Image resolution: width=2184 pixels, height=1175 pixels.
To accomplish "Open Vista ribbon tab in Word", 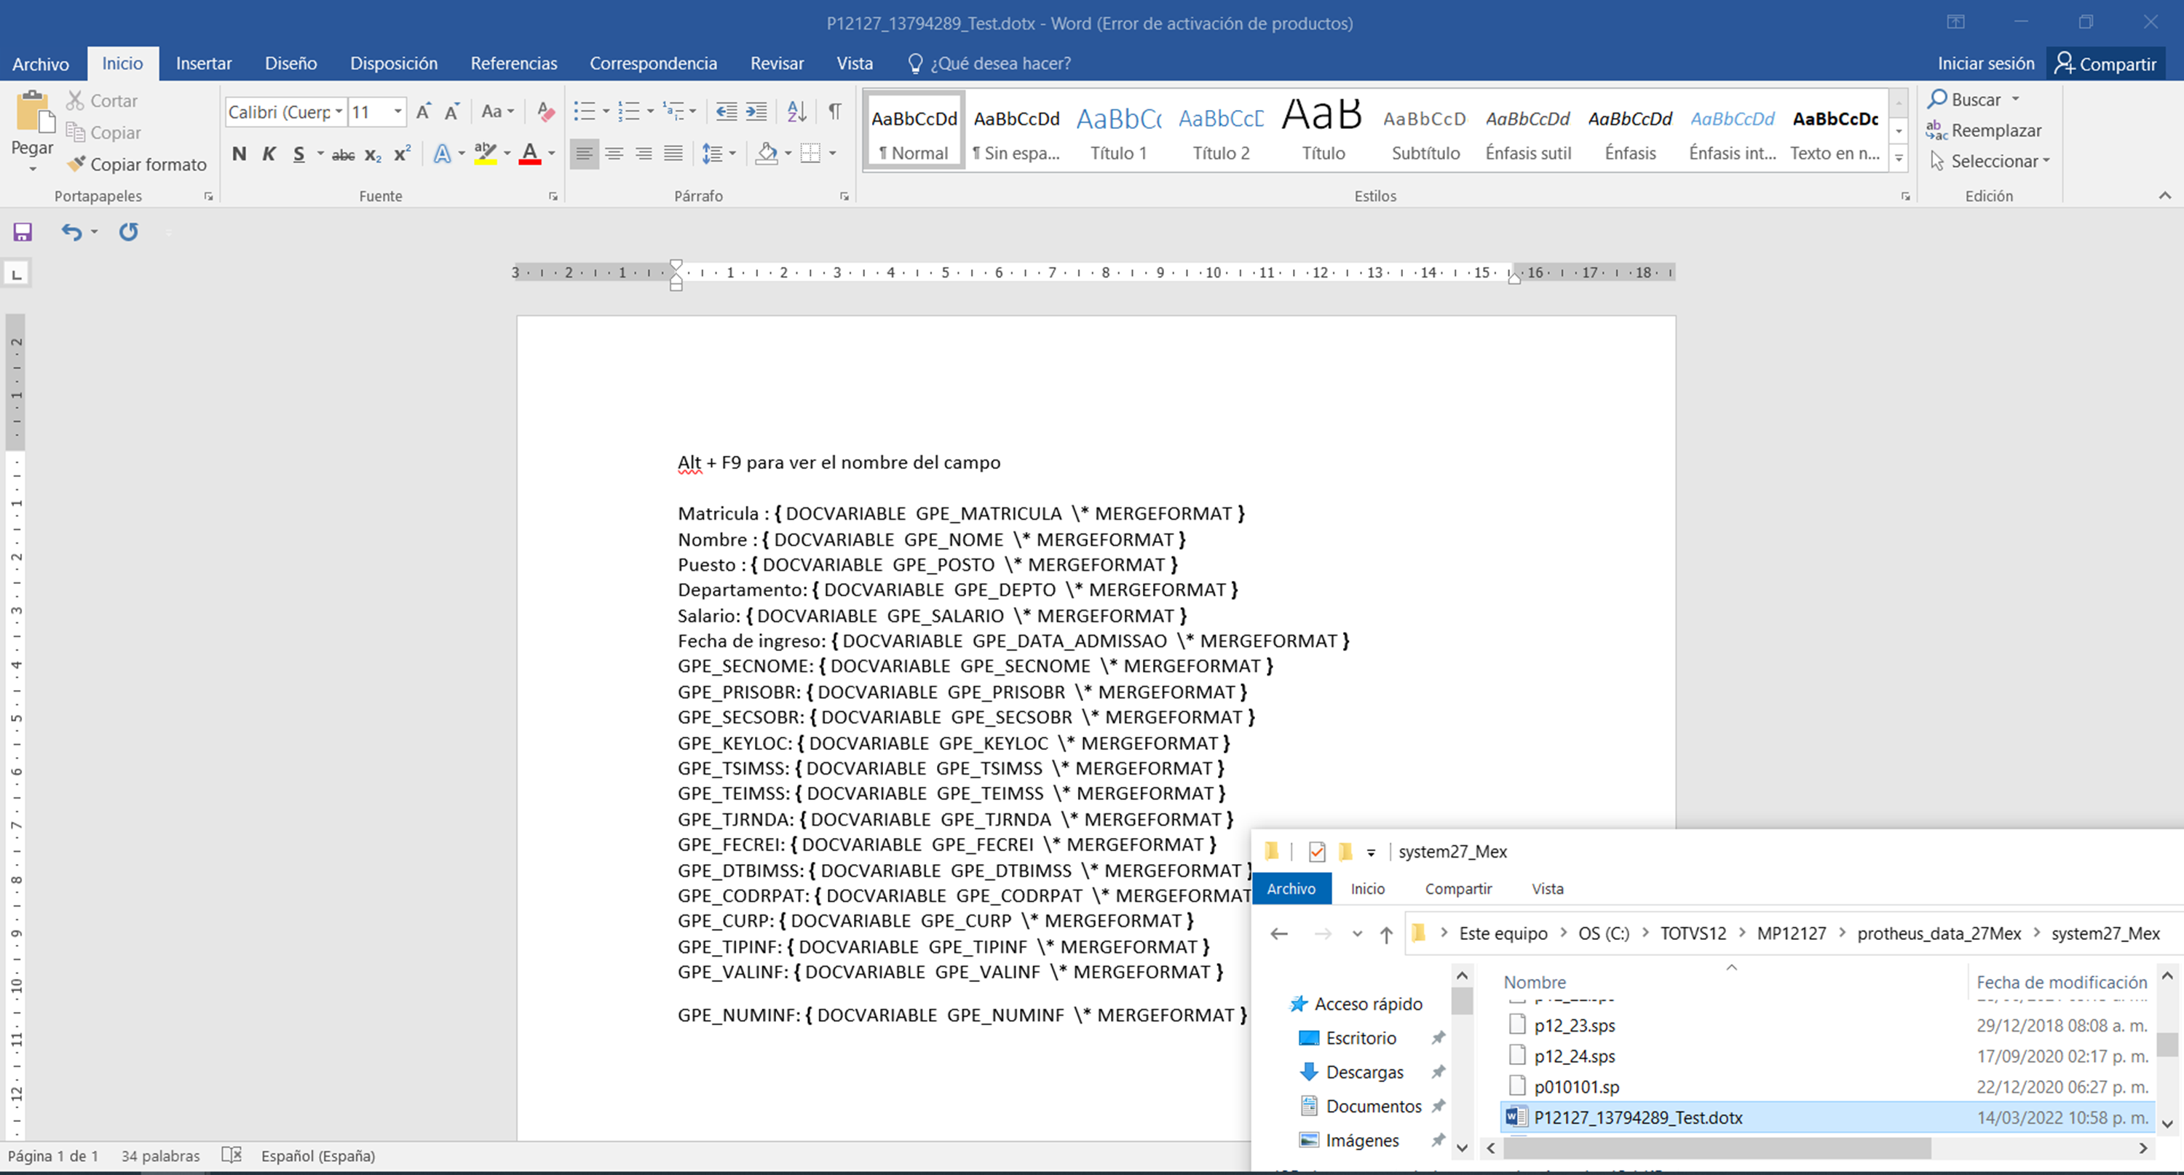I will pyautogui.click(x=854, y=63).
